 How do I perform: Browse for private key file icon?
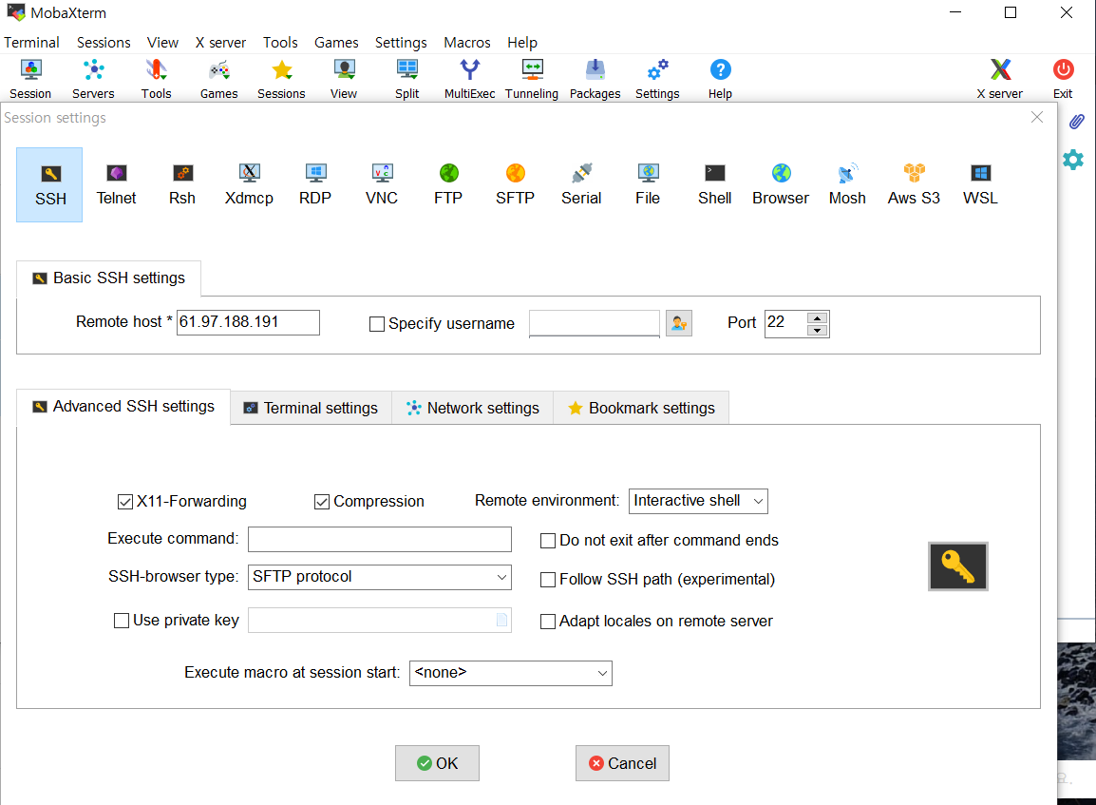coord(501,620)
